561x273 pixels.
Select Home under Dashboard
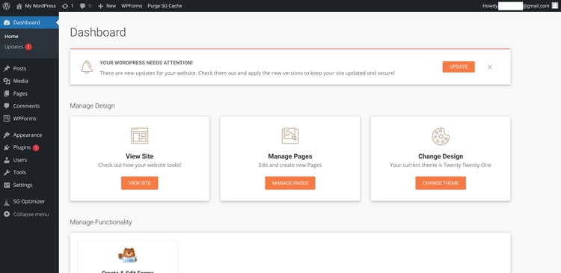(x=11, y=37)
